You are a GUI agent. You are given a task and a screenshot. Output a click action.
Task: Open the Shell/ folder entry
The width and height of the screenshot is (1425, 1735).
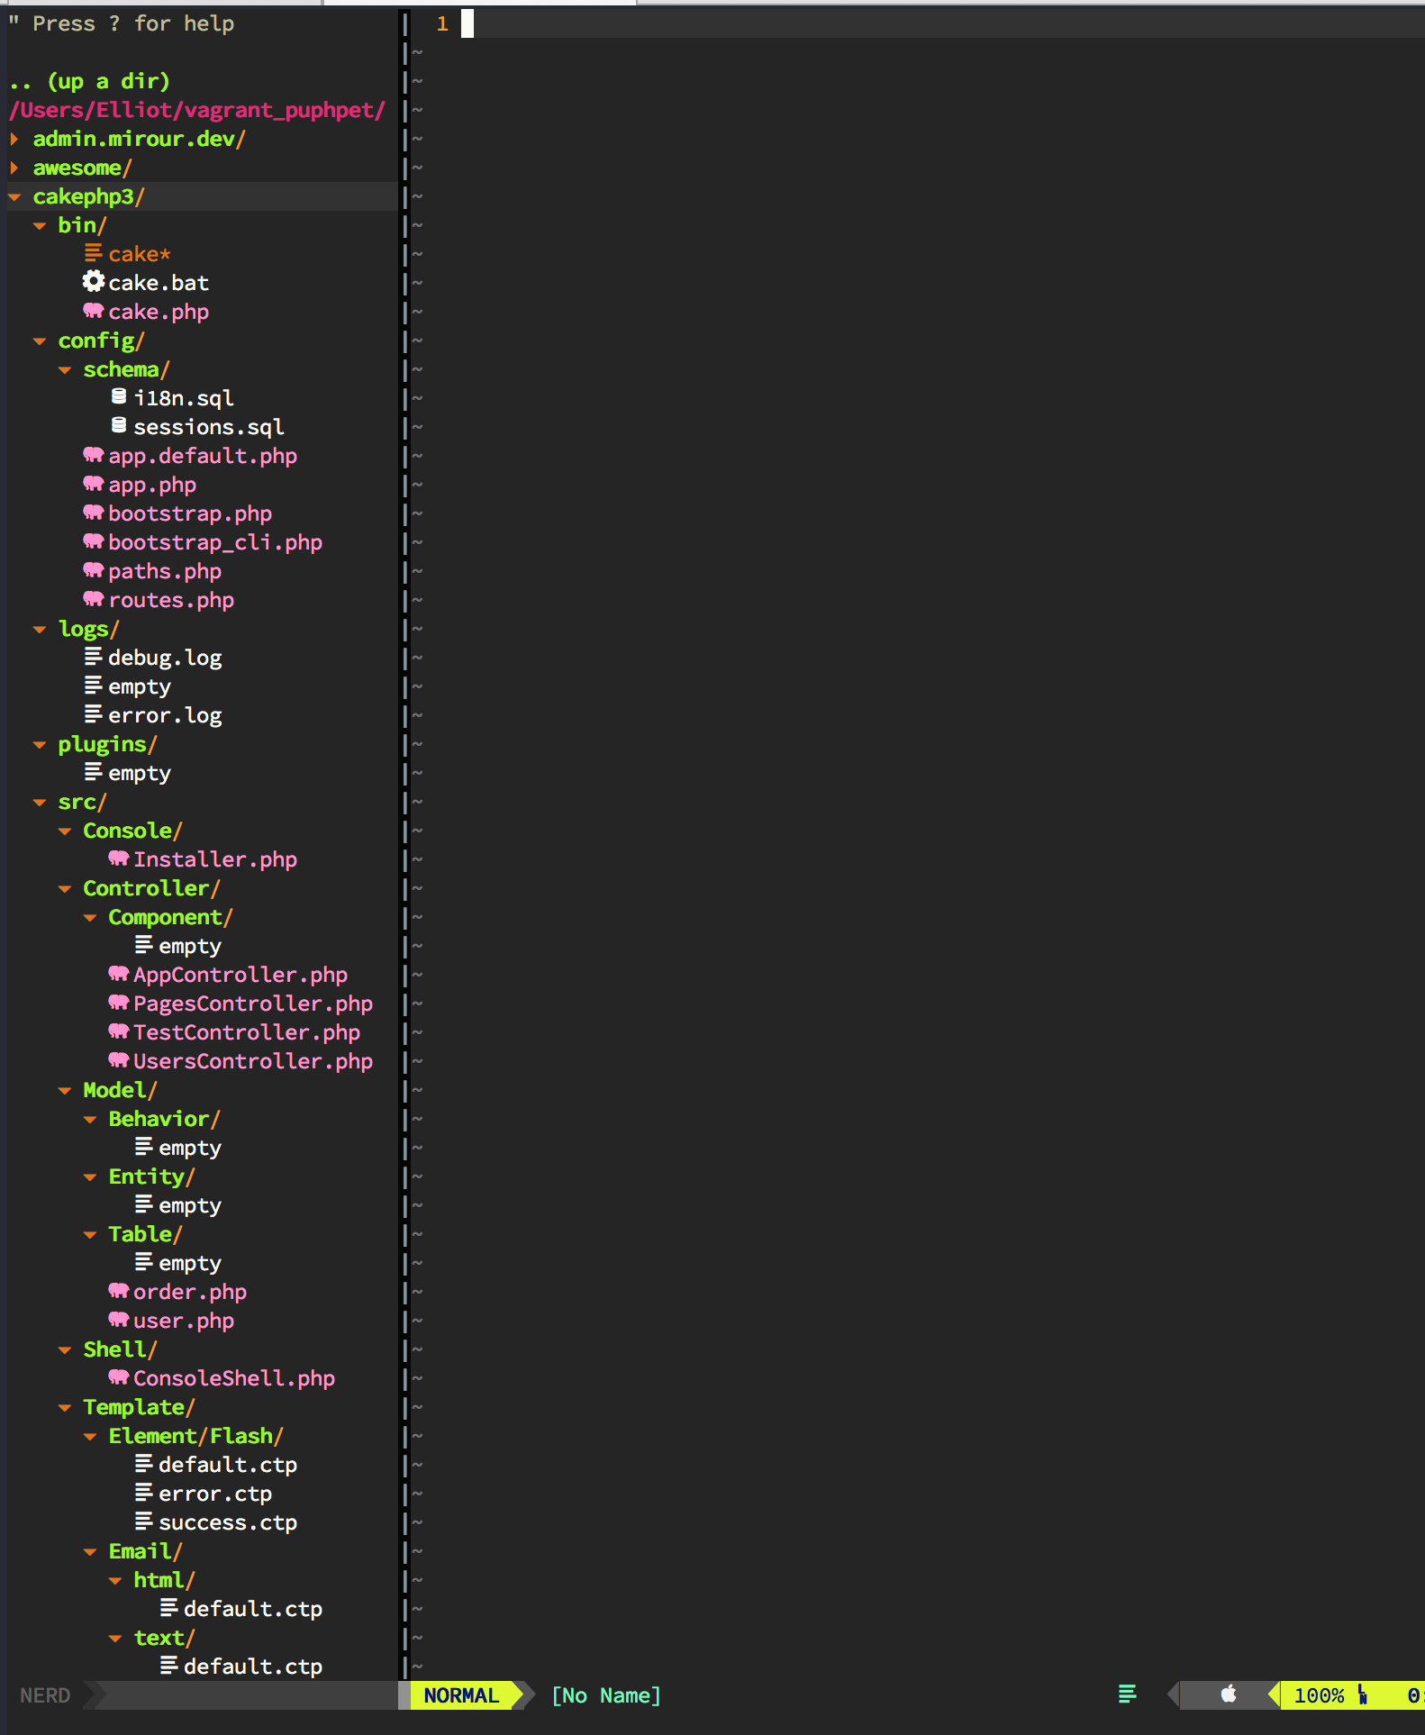(120, 1349)
